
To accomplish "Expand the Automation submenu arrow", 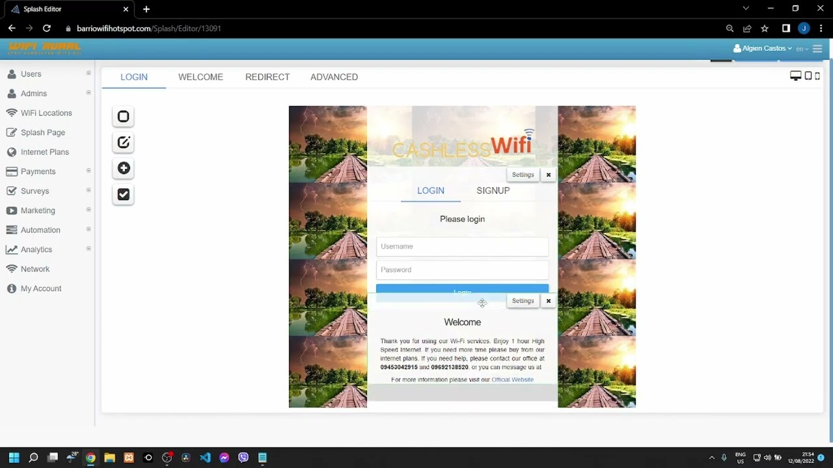I will [89, 229].
